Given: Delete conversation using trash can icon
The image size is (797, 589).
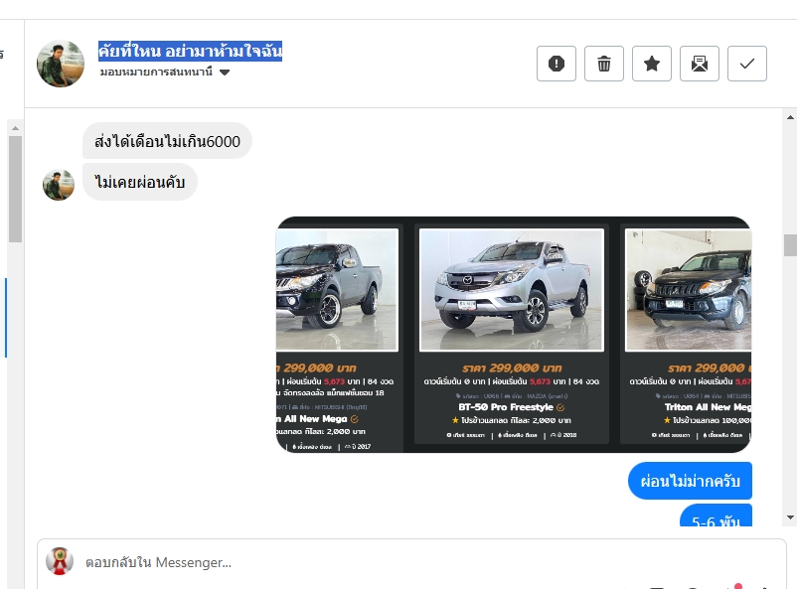Looking at the screenshot, I should [x=604, y=64].
